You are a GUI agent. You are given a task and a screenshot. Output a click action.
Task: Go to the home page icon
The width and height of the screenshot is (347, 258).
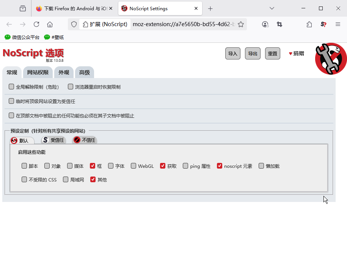50,24
